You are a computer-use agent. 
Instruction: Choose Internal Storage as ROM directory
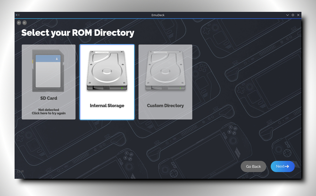107,82
